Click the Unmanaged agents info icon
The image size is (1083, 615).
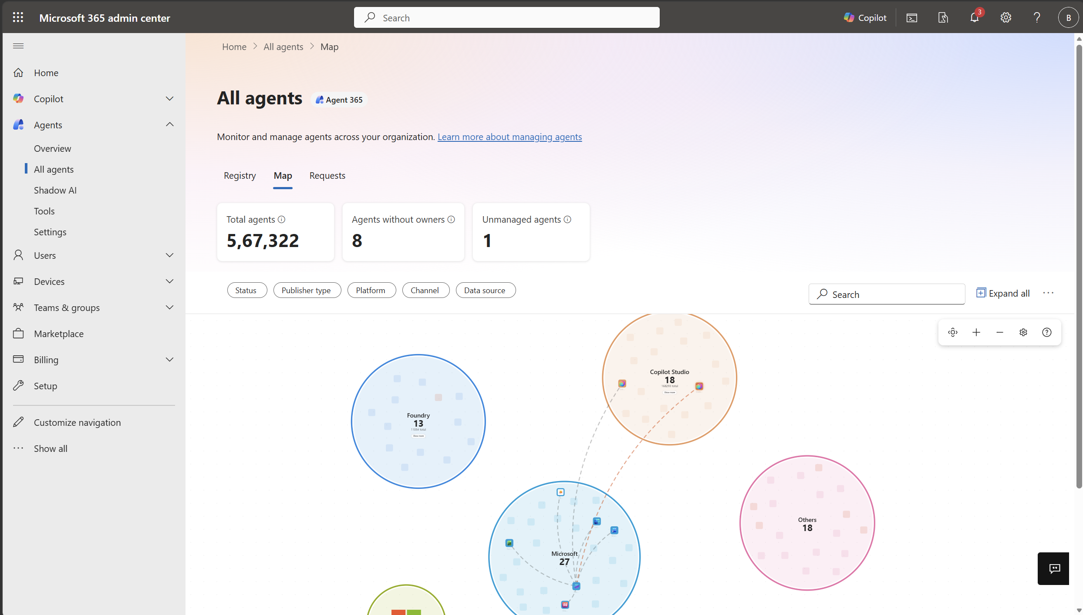[x=567, y=219]
